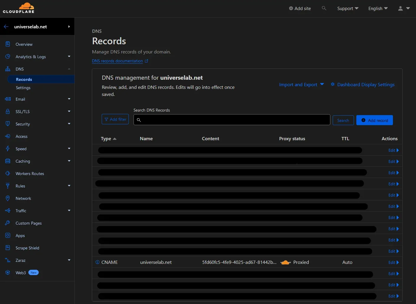Click the Add record button
416x304 pixels.
coord(374,120)
